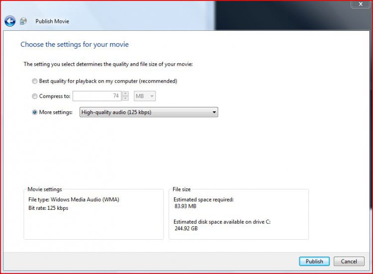Image resolution: width=373 pixels, height=274 pixels.
Task: Click the Publish Movie wizard icon
Action: tap(23, 21)
